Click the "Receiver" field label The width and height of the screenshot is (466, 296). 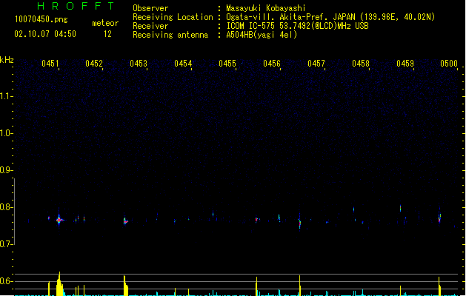point(150,26)
